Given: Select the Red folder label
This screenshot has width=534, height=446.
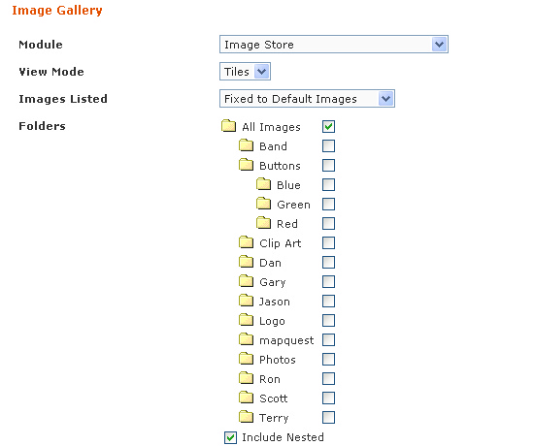Looking at the screenshot, I should (x=287, y=224).
